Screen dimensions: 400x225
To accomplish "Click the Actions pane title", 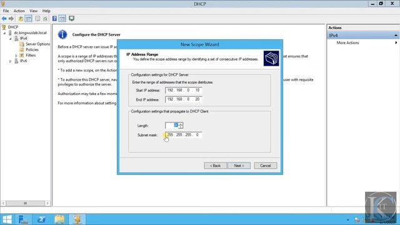I will pyautogui.click(x=335, y=27).
